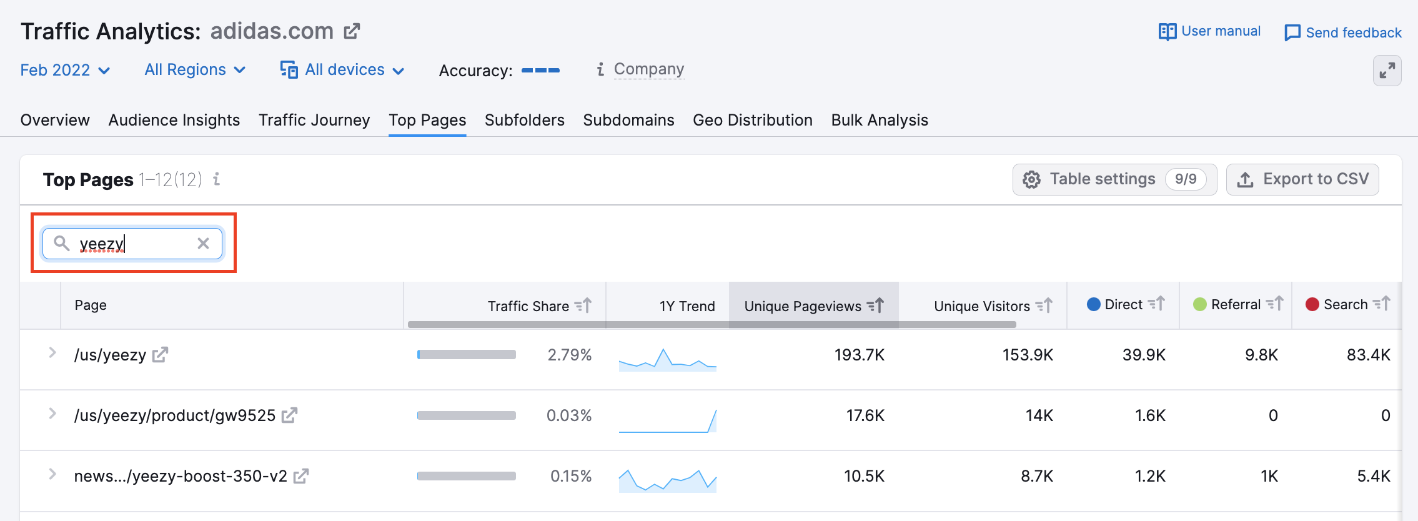This screenshot has width=1418, height=521.
Task: Switch to the Subdomains tab
Action: (x=628, y=120)
